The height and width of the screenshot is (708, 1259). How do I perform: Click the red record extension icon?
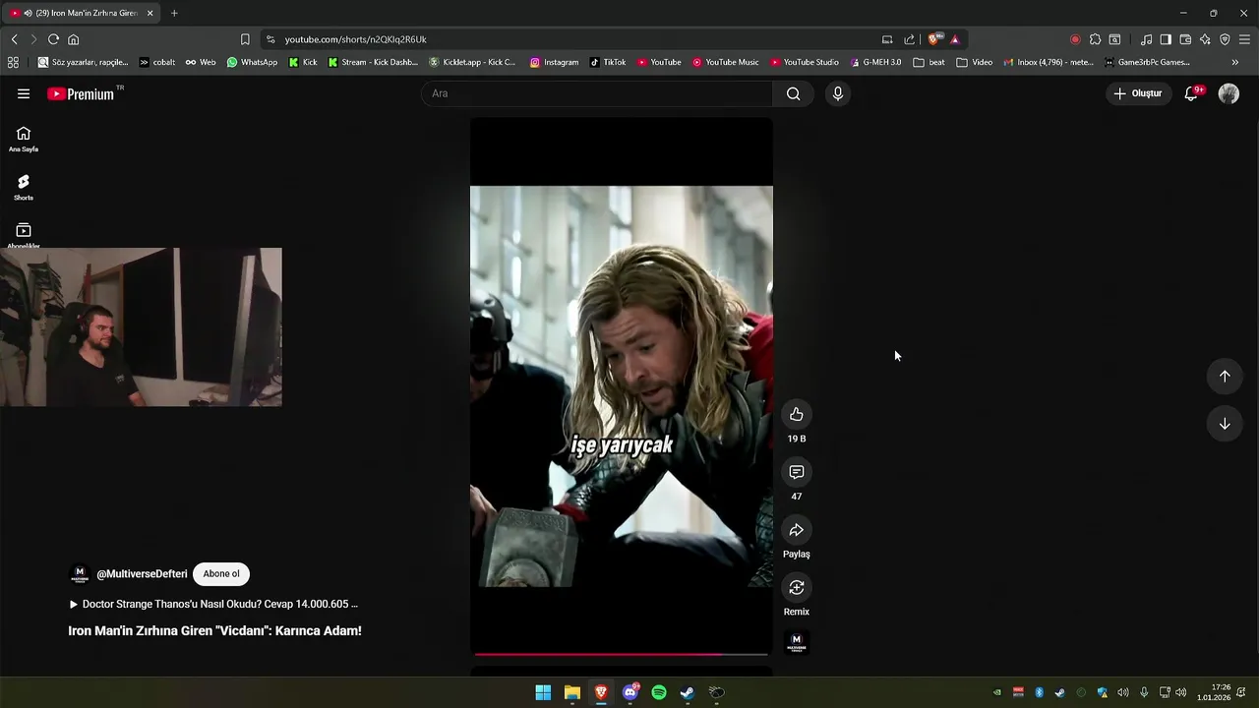point(1075,39)
